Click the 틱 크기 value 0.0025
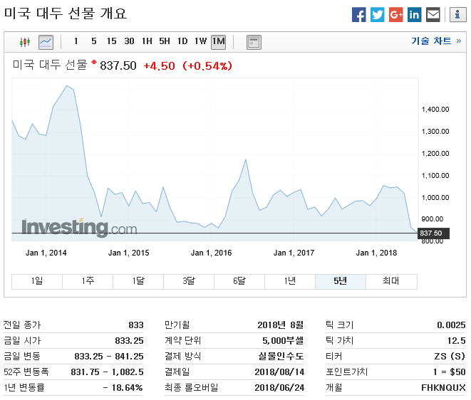The image size is (471, 400). point(451,325)
